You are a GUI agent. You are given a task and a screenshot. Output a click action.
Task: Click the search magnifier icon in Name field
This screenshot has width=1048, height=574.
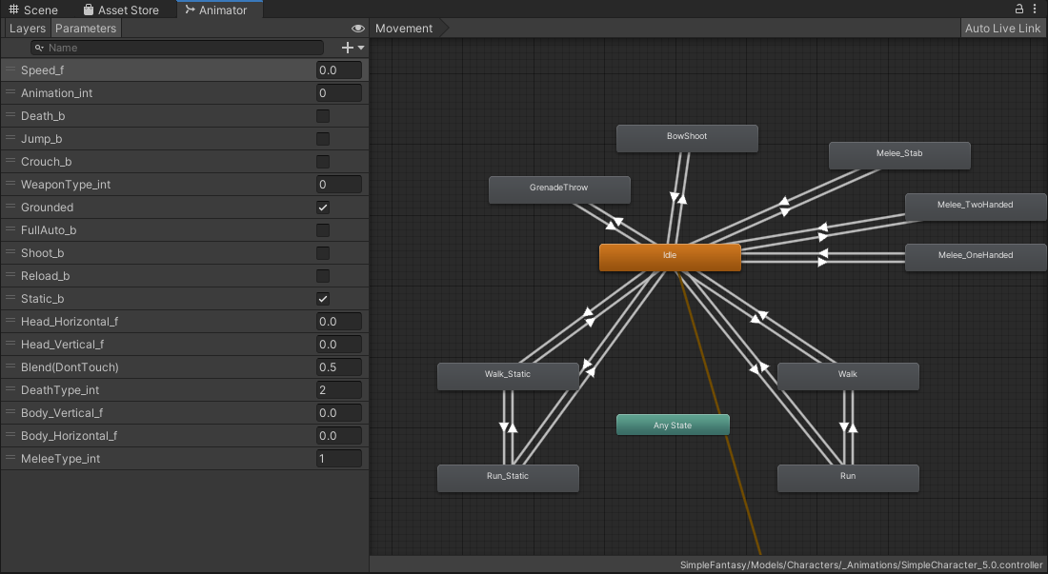point(38,48)
